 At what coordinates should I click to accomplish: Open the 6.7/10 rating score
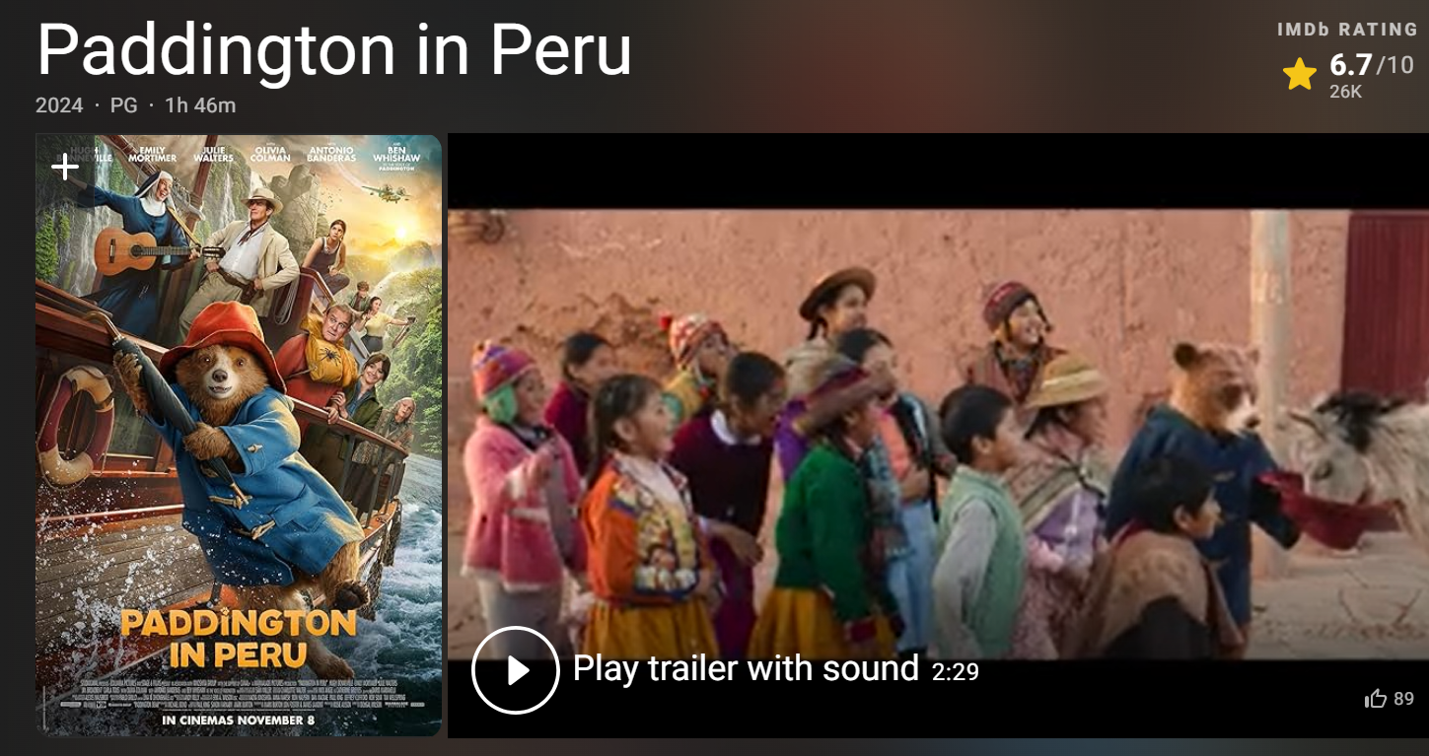point(1372,65)
